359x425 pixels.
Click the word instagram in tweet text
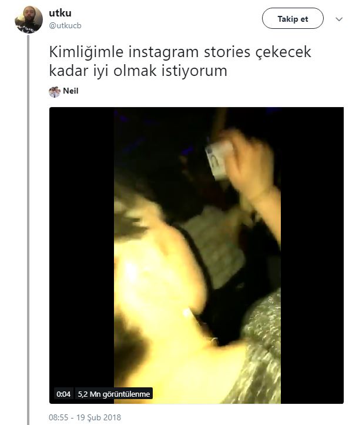tap(164, 52)
